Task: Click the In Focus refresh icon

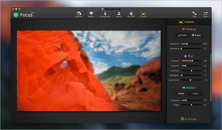Action: [x=182, y=119]
